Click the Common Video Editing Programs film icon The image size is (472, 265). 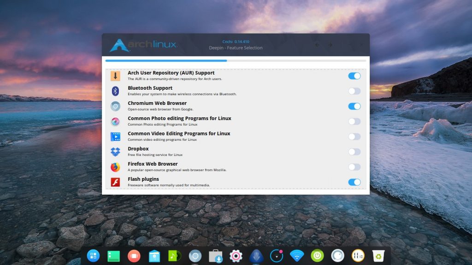pyautogui.click(x=115, y=137)
